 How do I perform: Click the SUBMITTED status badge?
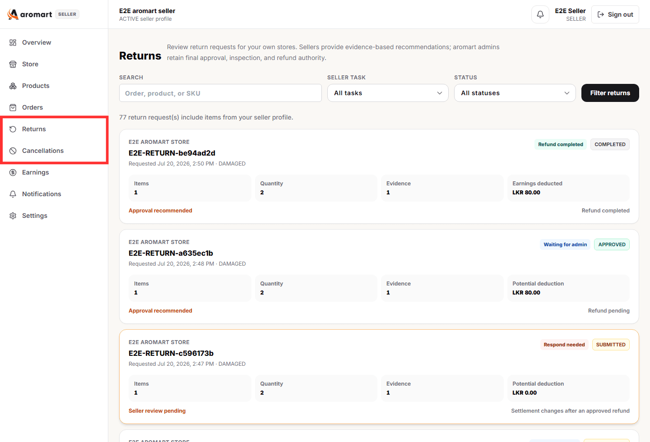pos(611,345)
